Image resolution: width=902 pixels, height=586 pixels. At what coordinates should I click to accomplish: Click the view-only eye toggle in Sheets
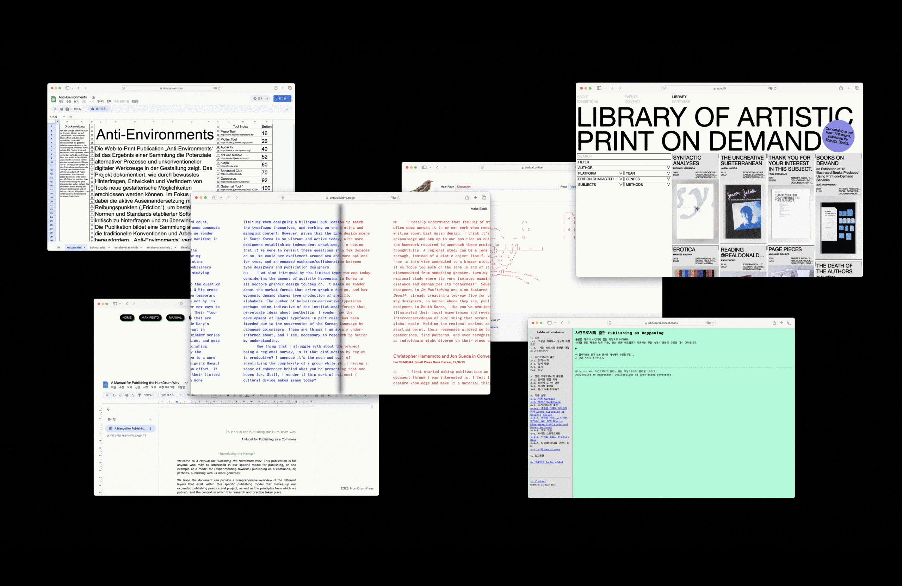click(99, 109)
